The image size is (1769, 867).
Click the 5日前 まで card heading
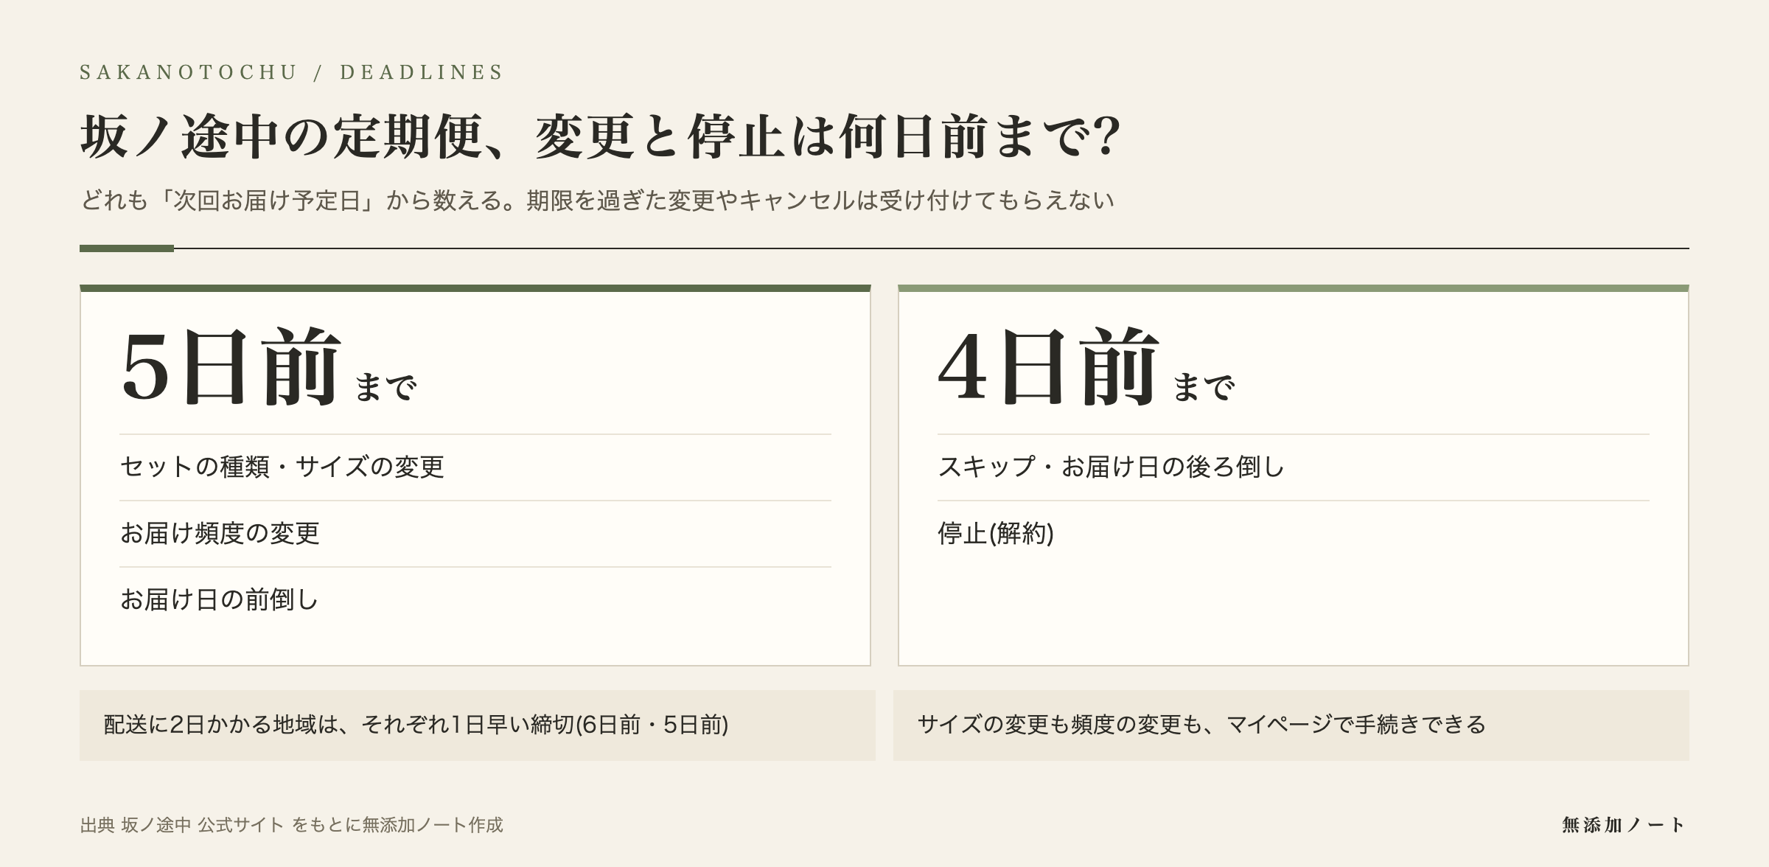click(x=269, y=367)
